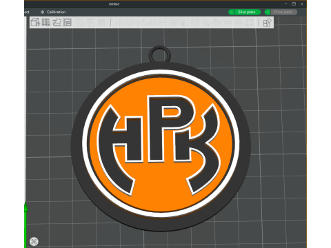Click the green Slice plate button

247,12
